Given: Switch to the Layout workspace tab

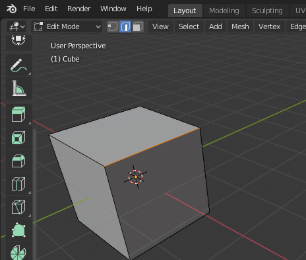Looking at the screenshot, I should pos(185,11).
